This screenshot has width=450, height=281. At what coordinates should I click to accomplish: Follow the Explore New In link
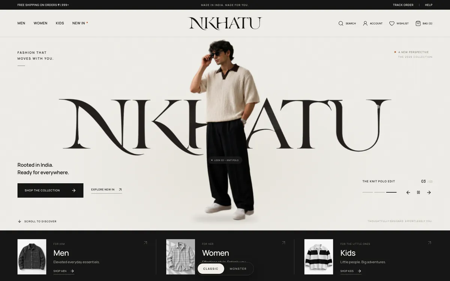coord(106,190)
